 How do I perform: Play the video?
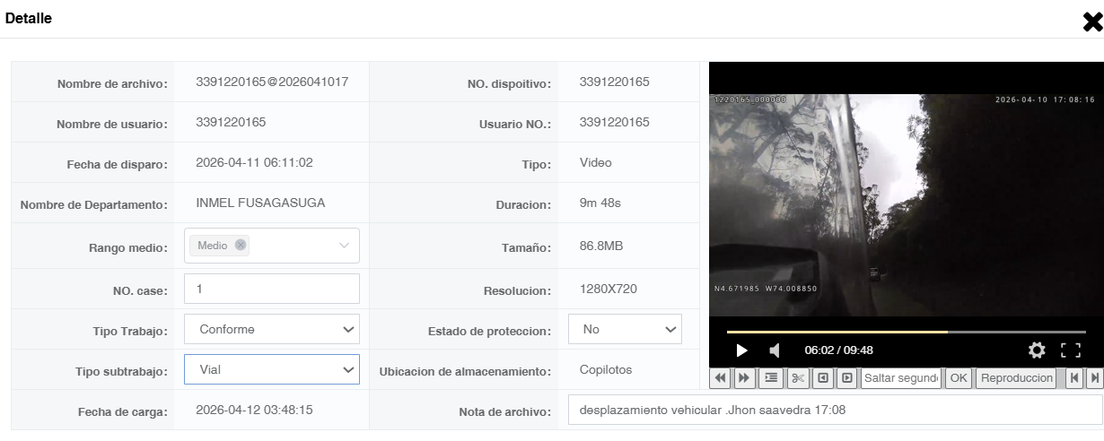[741, 350]
